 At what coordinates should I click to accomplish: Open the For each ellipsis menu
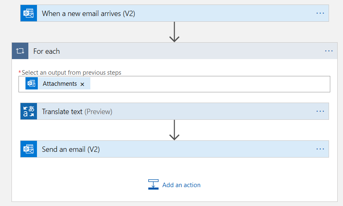329,51
